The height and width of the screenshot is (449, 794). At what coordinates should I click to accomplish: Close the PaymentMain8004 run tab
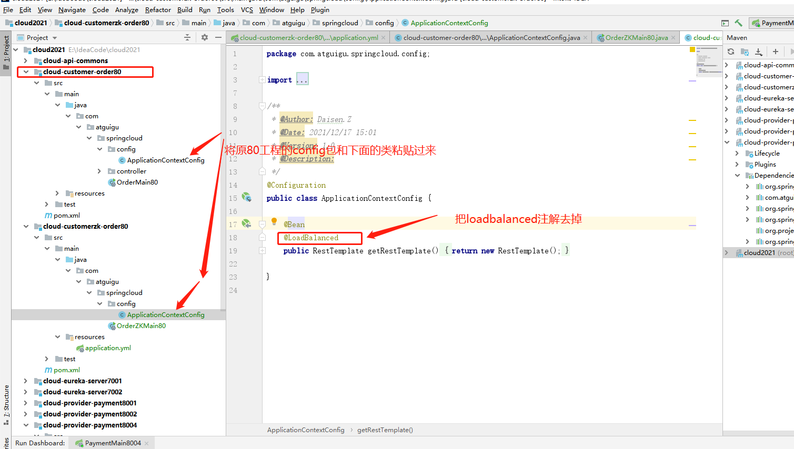coord(146,443)
